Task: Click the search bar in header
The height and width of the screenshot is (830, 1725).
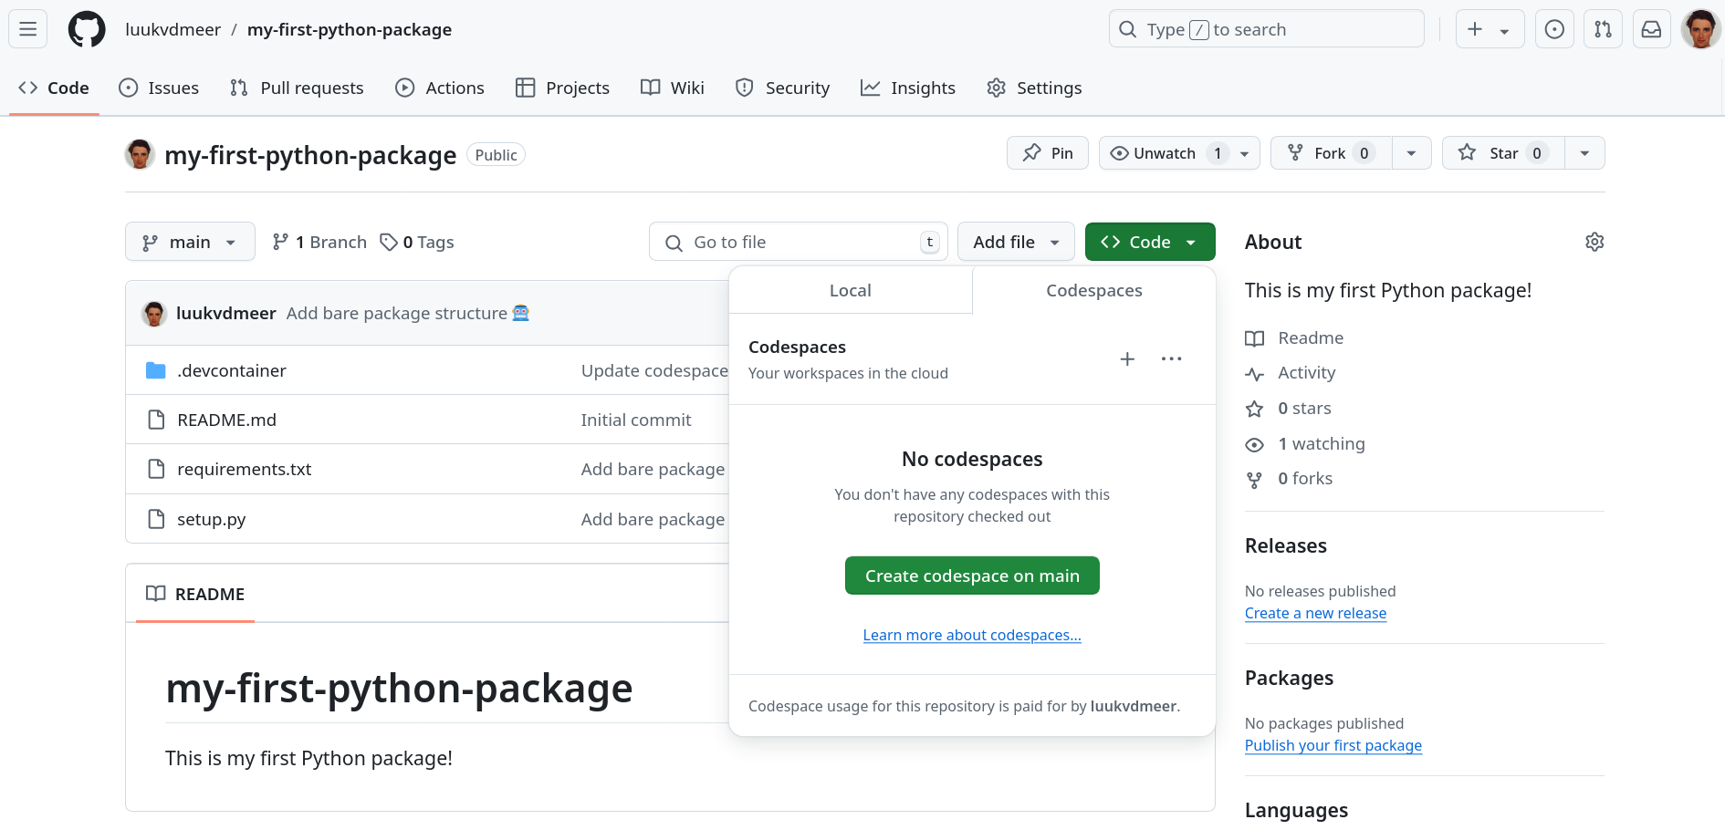Action: [1266, 29]
